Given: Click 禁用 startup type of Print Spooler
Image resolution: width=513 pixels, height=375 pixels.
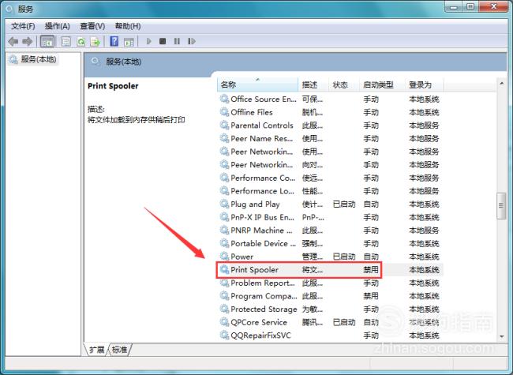Looking at the screenshot, I should click(371, 270).
